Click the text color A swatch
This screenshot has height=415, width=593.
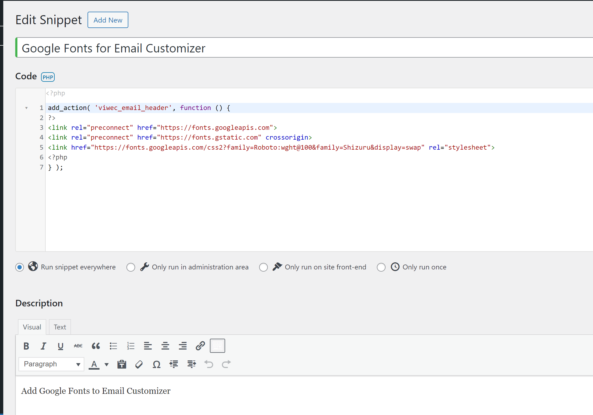(94, 364)
